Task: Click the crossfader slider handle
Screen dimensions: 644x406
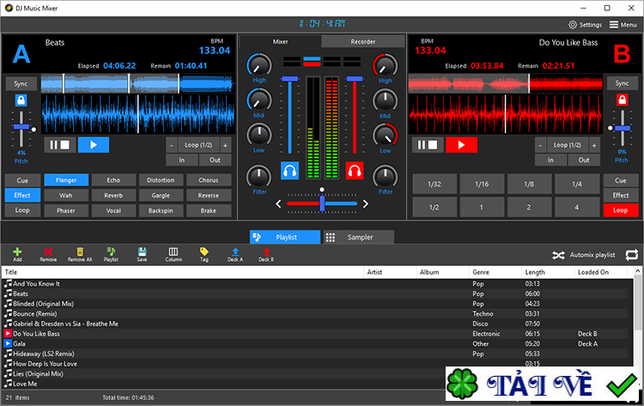Action: [x=321, y=203]
